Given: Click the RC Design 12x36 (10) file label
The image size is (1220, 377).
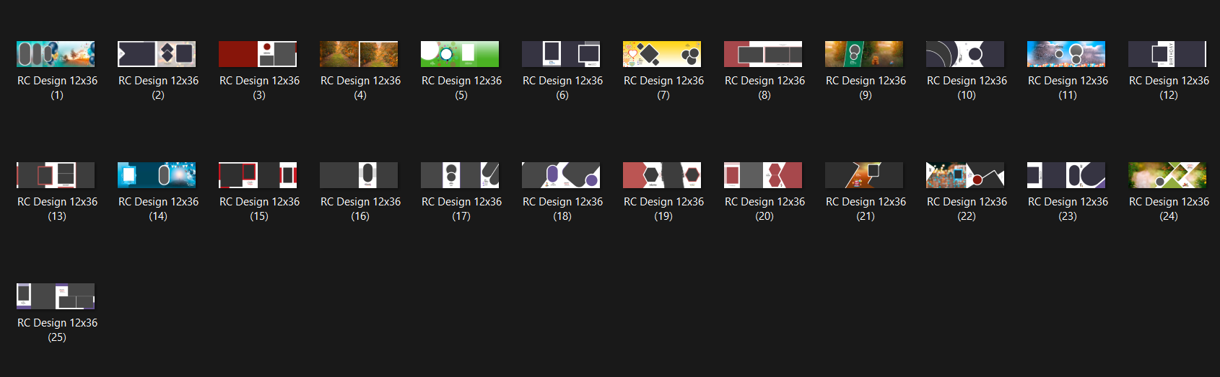Looking at the screenshot, I should pos(967,88).
